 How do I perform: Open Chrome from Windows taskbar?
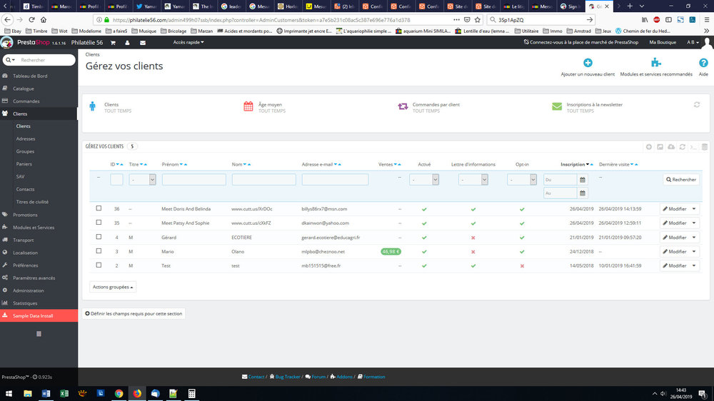pos(119,393)
